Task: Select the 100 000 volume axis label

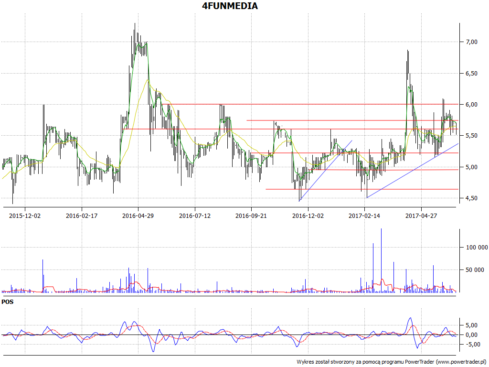Action: pos(477,248)
